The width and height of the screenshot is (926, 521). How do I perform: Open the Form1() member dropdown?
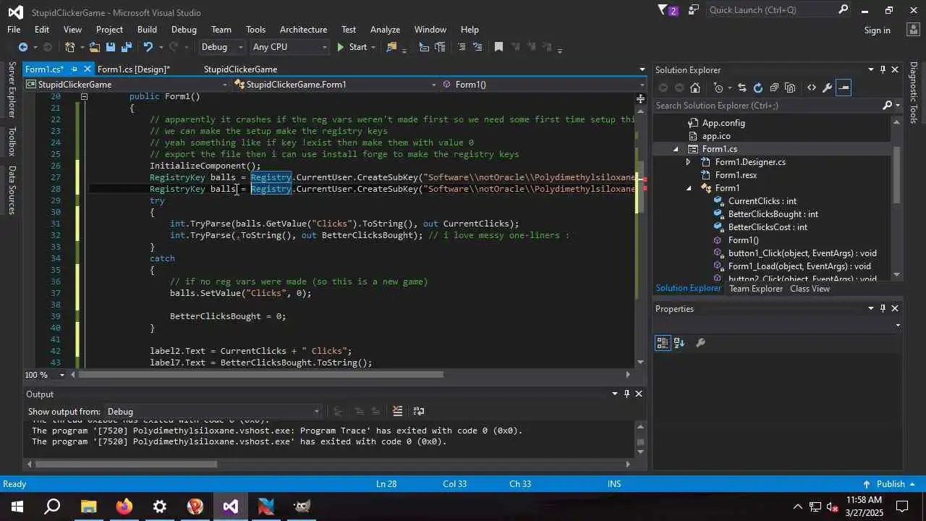click(543, 85)
